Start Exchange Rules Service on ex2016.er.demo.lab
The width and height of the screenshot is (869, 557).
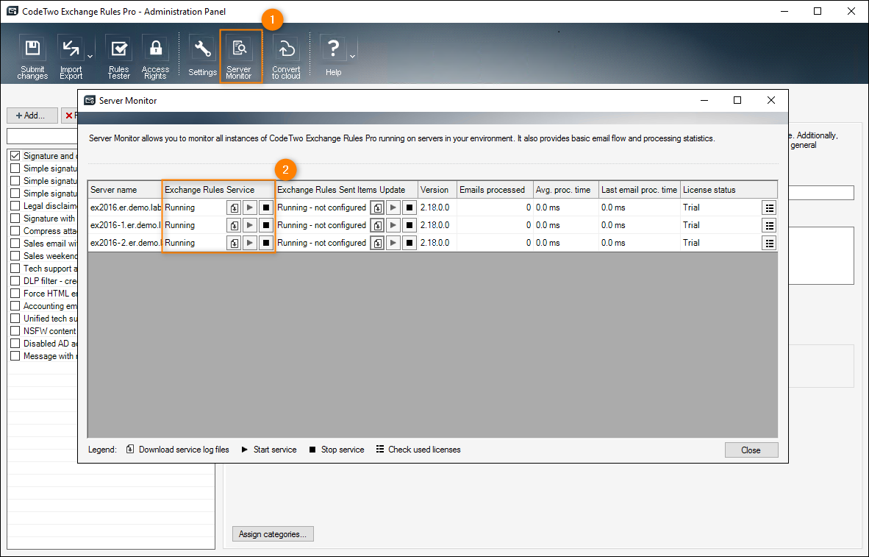click(x=250, y=208)
